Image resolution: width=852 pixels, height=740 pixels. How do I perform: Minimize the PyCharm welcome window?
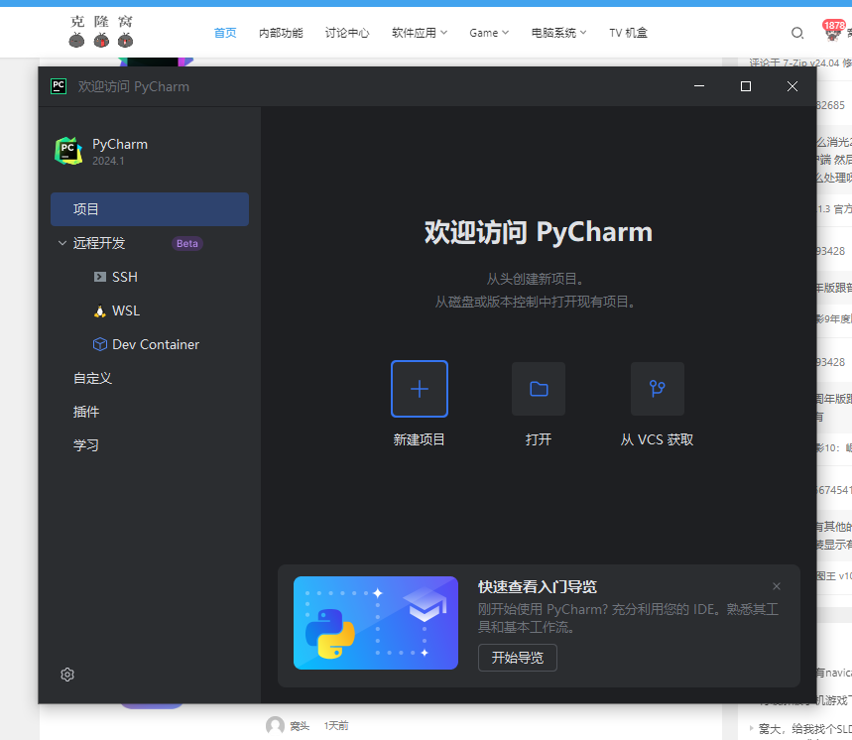pos(699,86)
